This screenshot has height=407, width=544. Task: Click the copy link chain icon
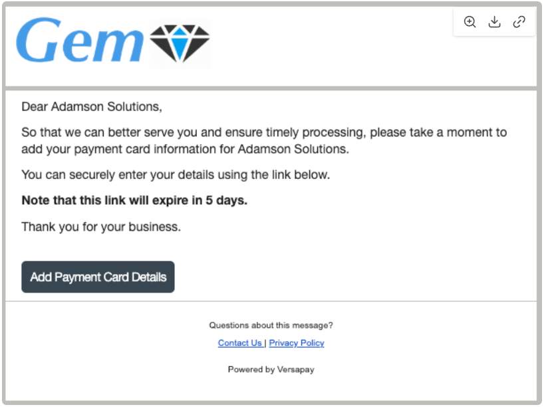[x=519, y=22]
